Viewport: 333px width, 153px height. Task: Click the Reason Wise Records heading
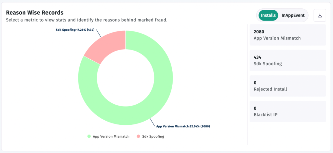tap(35, 12)
